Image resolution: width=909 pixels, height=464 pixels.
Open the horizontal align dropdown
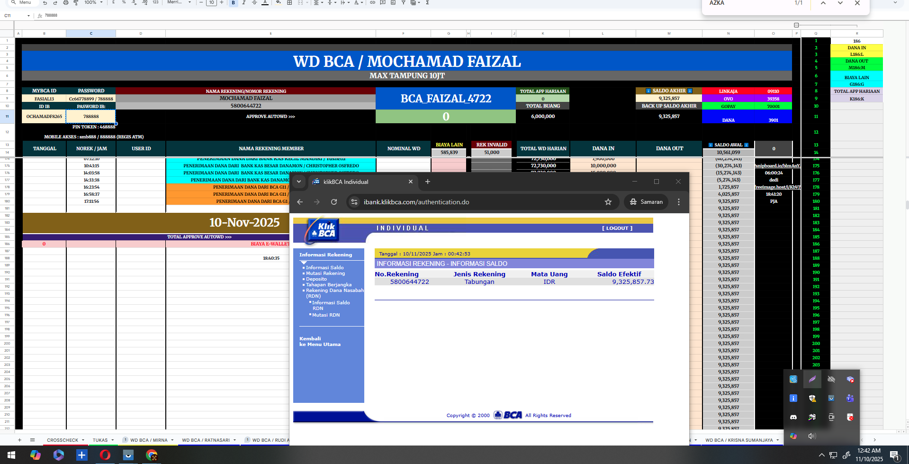pos(318,3)
